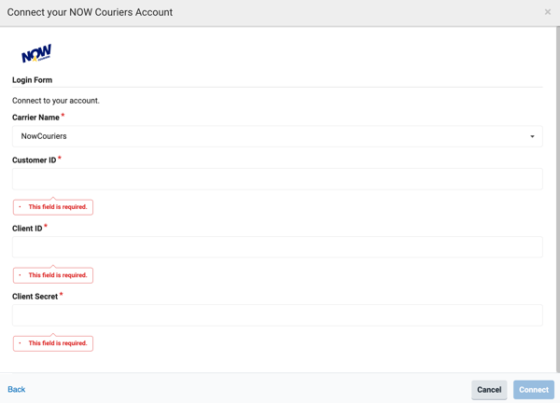
Task: Click the 'Client ID' label
Action: pyautogui.click(x=27, y=229)
